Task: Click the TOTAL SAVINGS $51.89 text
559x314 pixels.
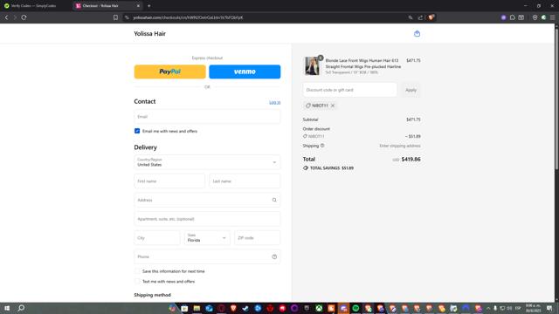Action: pyautogui.click(x=332, y=168)
